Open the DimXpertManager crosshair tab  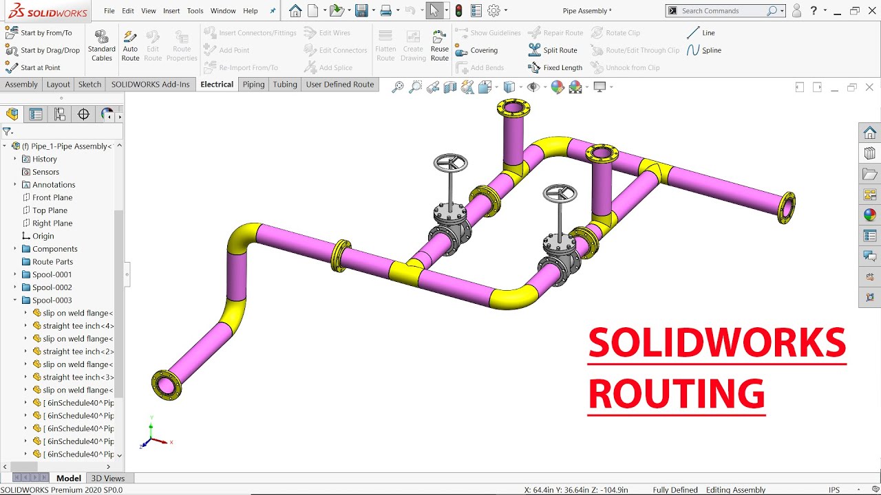tap(83, 114)
